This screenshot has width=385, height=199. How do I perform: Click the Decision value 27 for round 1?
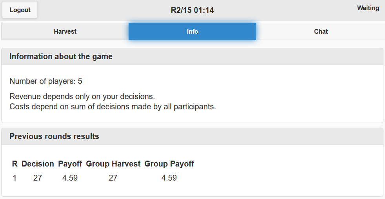pyautogui.click(x=38, y=178)
